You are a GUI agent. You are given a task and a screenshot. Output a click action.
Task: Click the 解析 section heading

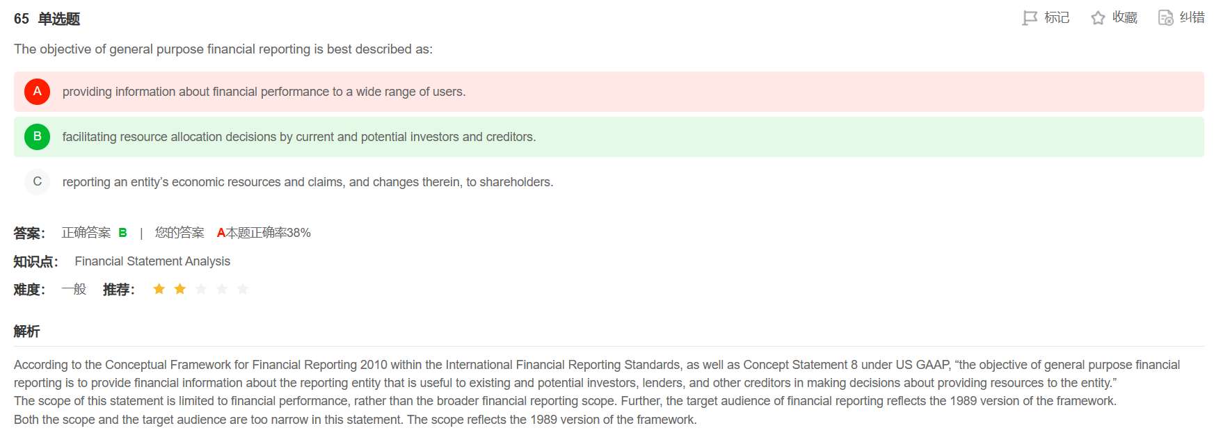(x=26, y=331)
